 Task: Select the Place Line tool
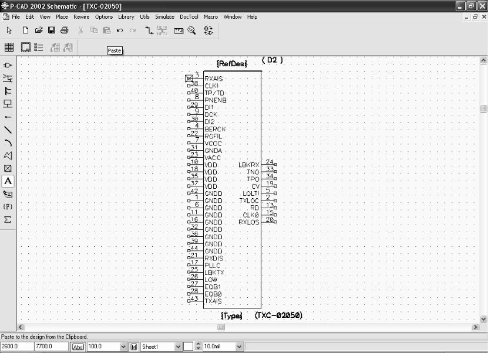click(8, 130)
